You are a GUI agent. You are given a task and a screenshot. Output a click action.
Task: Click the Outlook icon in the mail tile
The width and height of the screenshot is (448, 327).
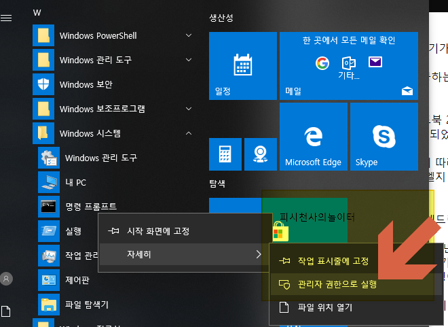[x=349, y=63]
